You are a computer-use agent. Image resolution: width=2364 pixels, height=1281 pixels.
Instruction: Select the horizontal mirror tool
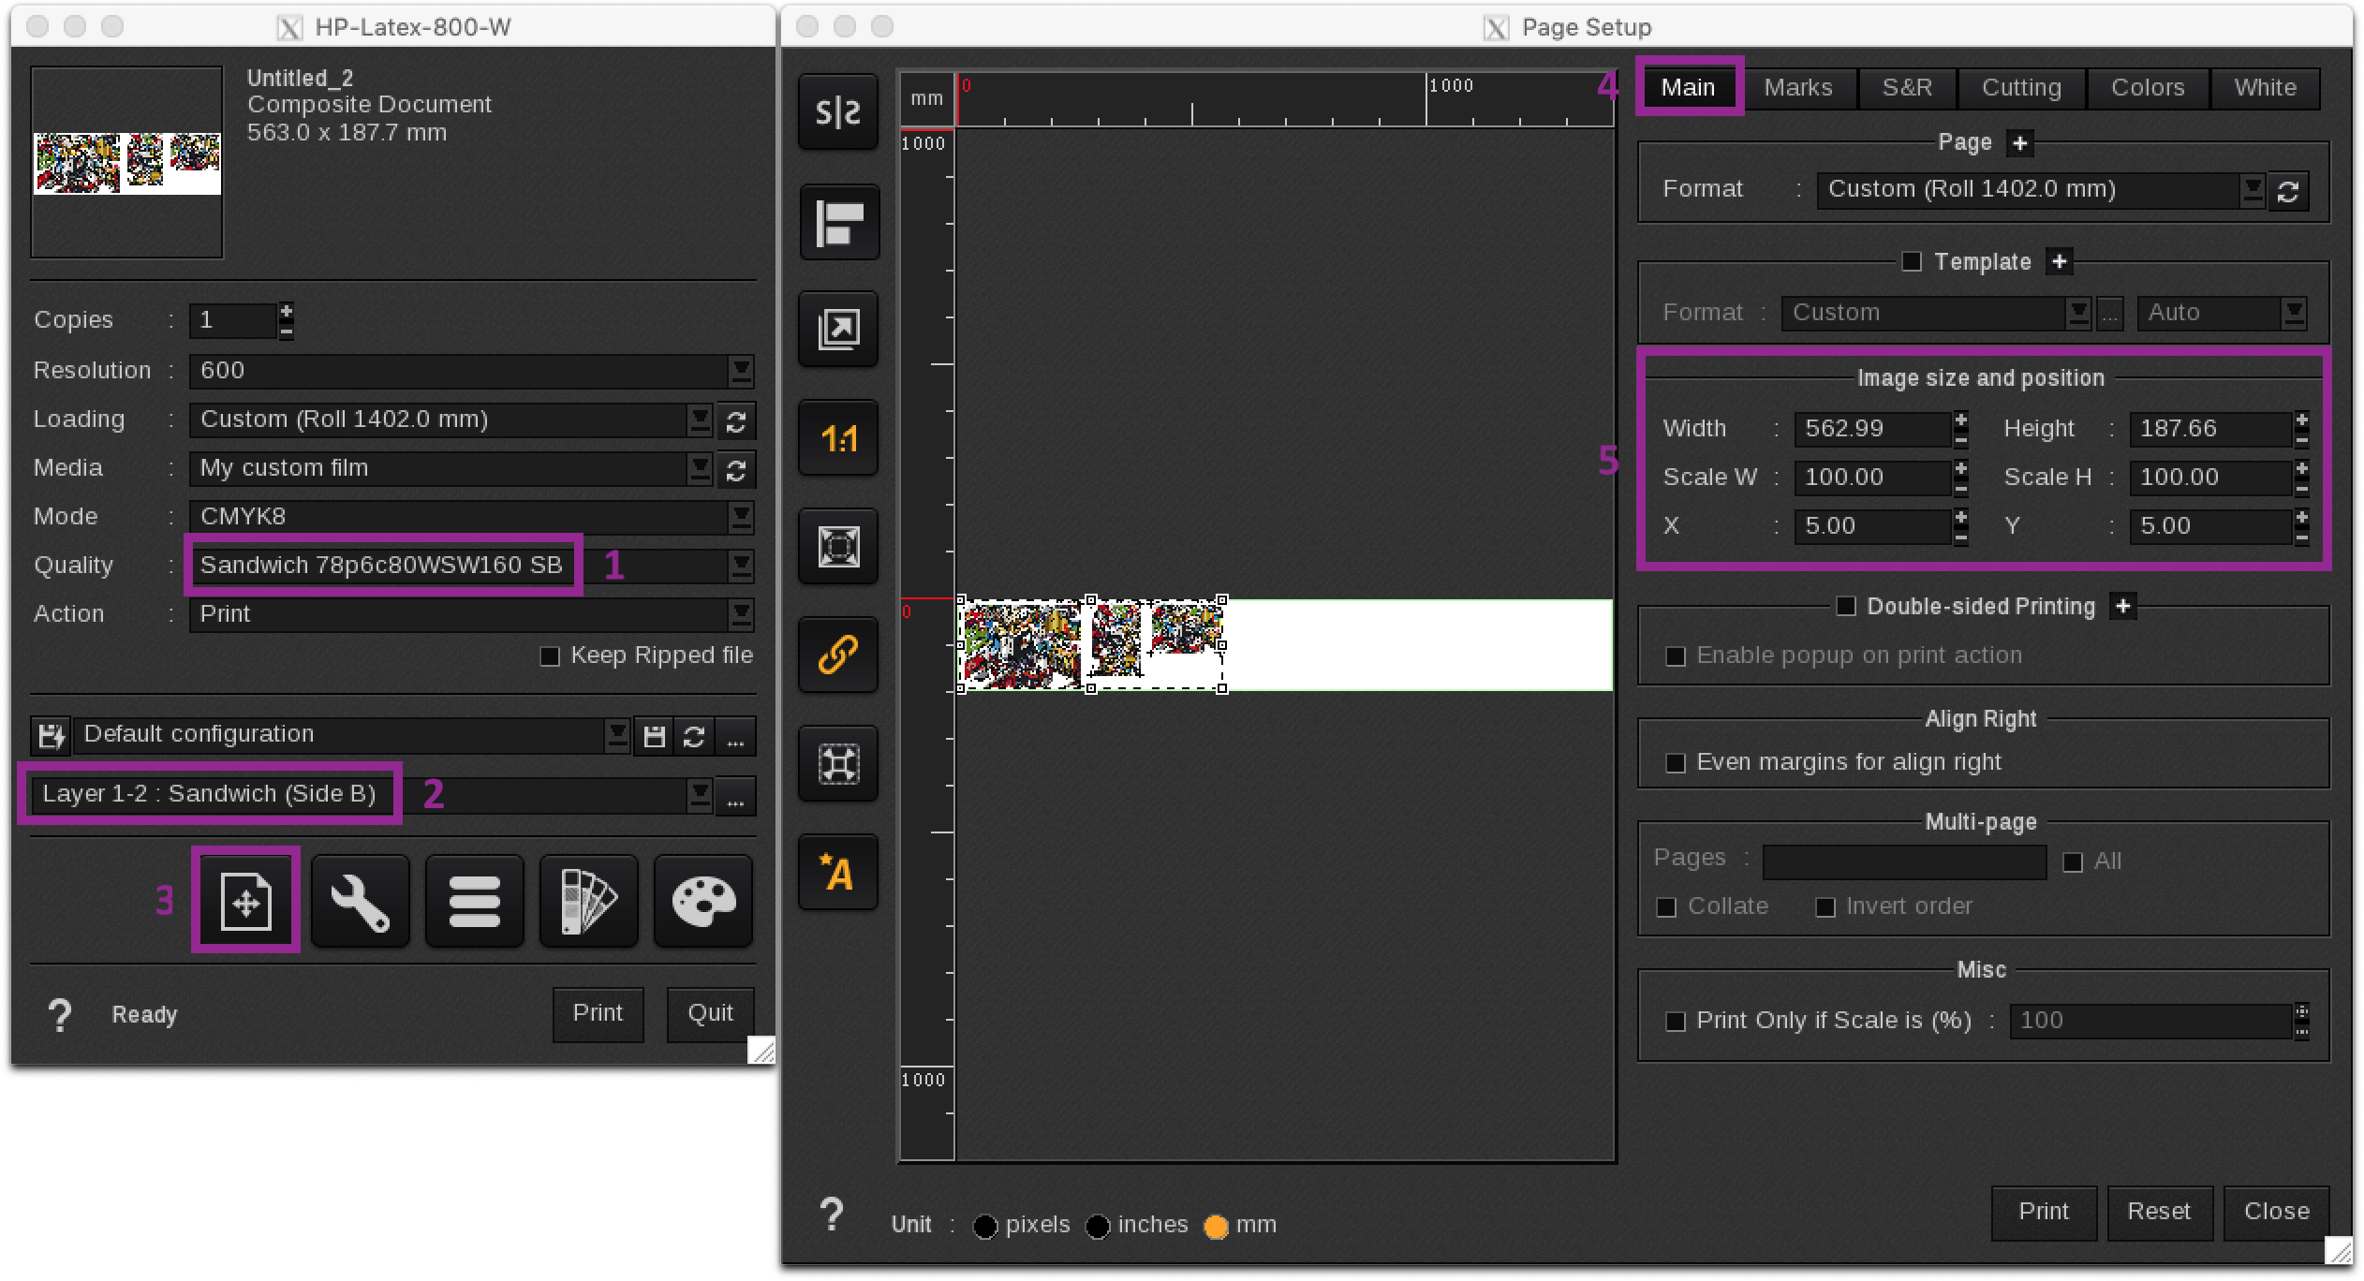(x=836, y=111)
